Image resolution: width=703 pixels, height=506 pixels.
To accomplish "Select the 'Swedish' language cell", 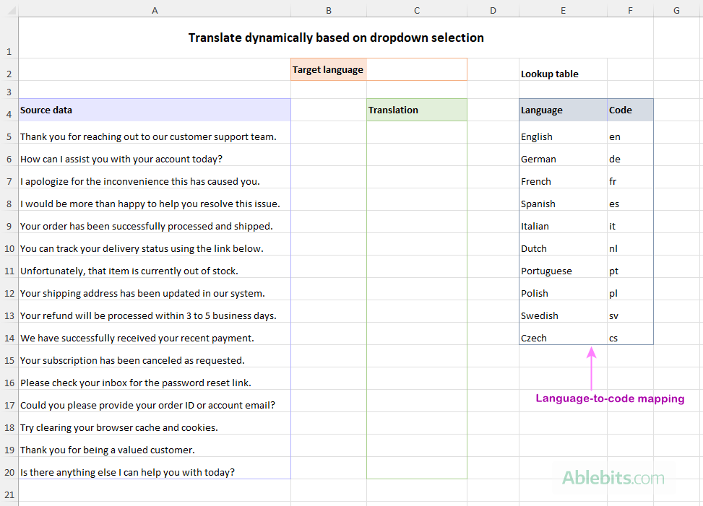I will click(563, 312).
